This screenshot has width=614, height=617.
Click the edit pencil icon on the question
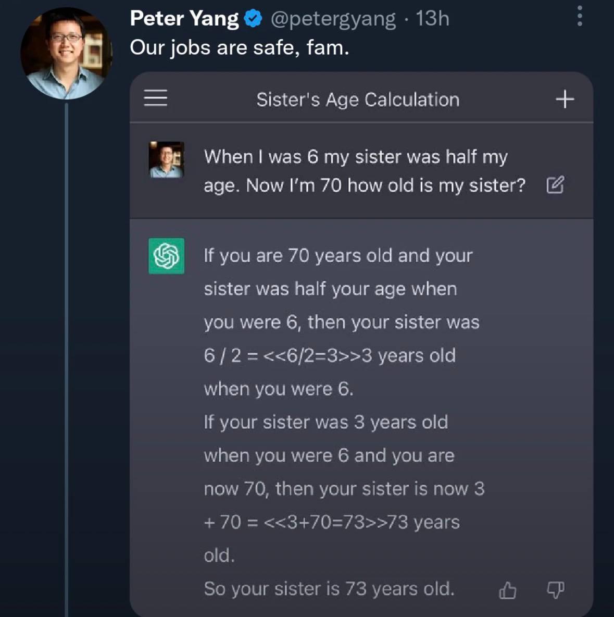[556, 185]
